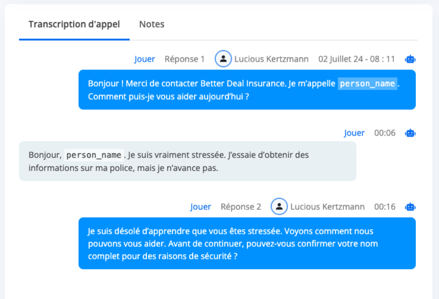Play the customer message at 00:06

click(354, 133)
